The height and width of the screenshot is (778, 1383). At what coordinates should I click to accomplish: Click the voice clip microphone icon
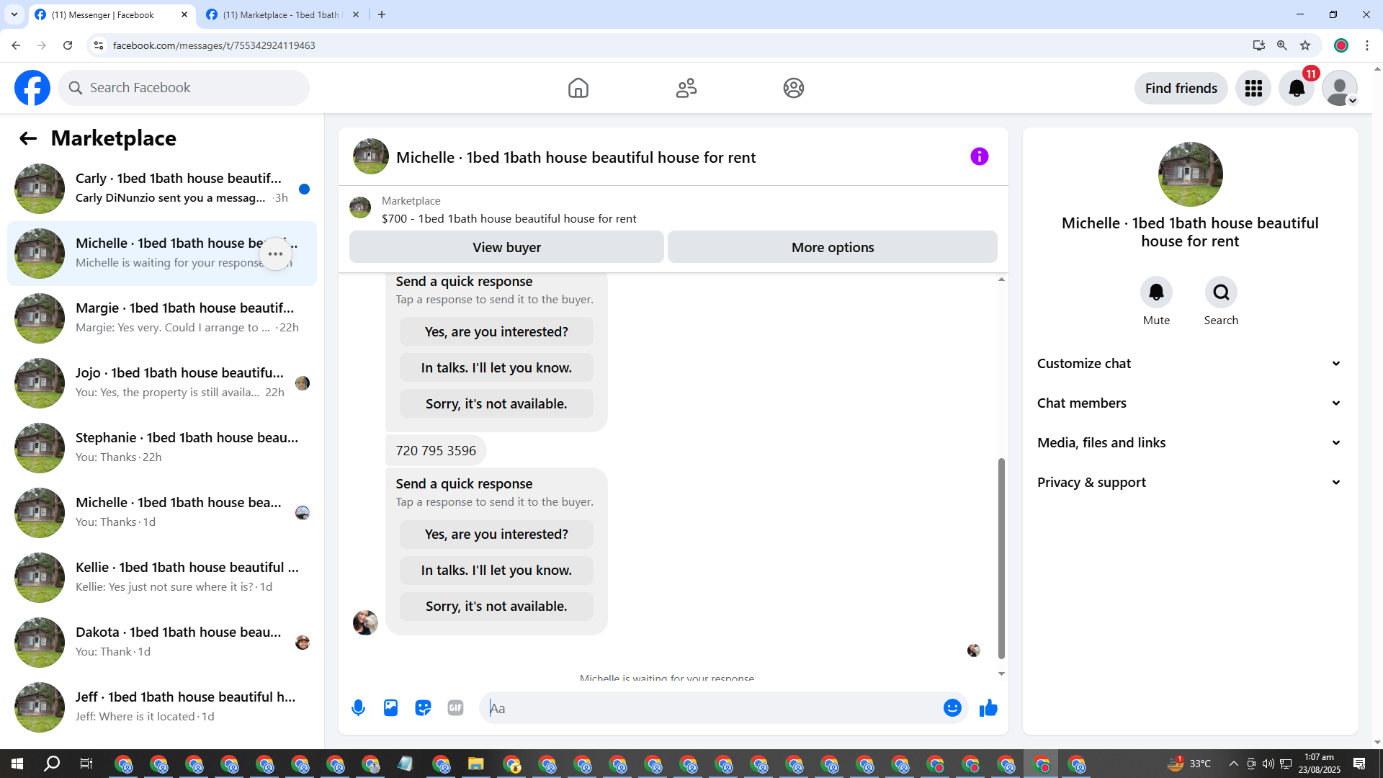coord(358,708)
